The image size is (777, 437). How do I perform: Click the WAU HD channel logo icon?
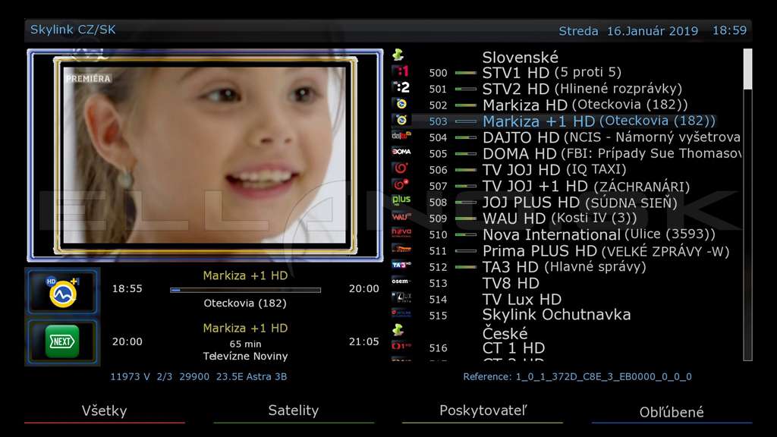point(401,216)
